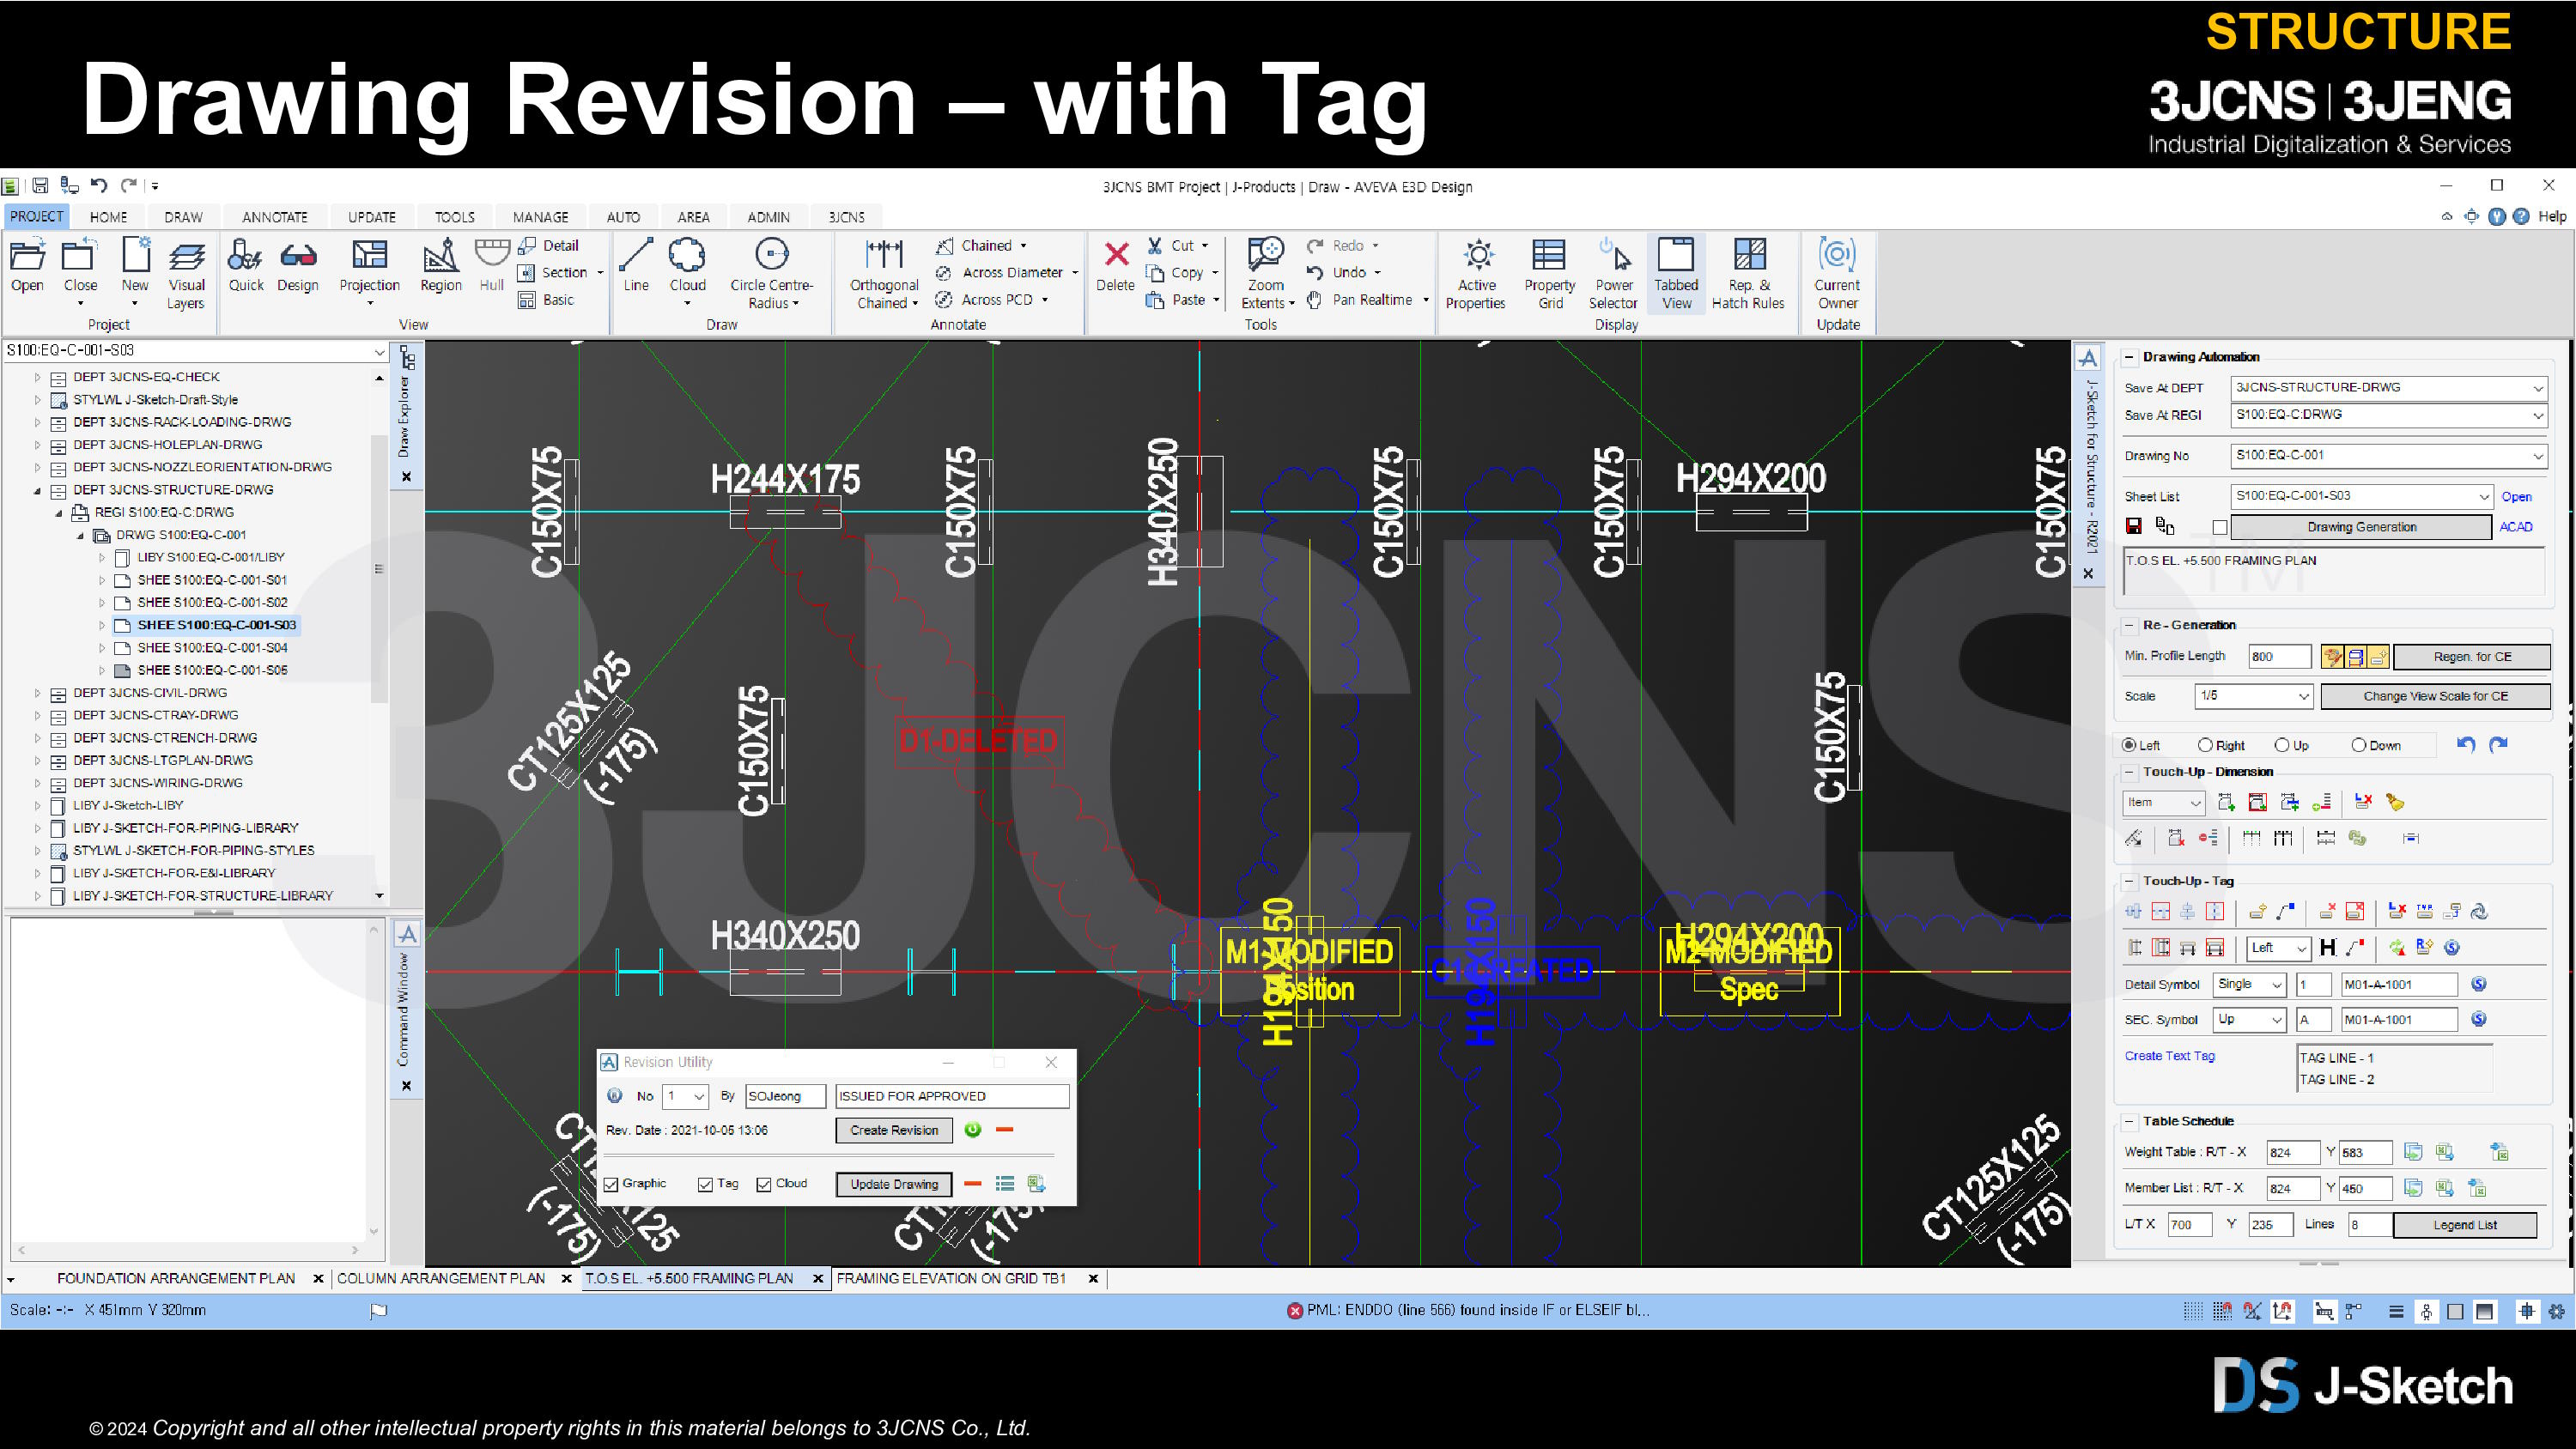Toggle the Graphic checkbox
The image size is (2576, 1449).
(x=611, y=1184)
